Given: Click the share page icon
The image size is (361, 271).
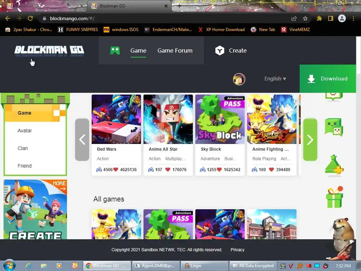Looking at the screenshot, I should [294, 18].
